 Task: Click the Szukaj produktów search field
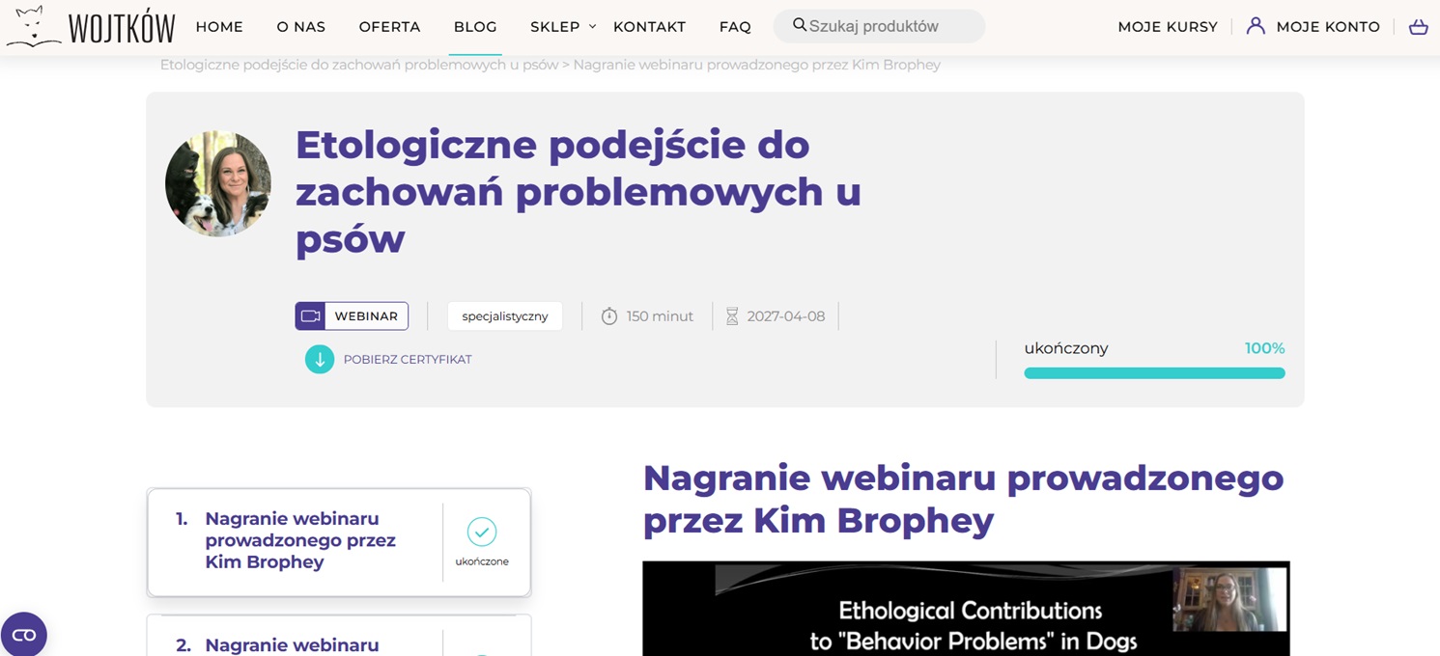889,26
